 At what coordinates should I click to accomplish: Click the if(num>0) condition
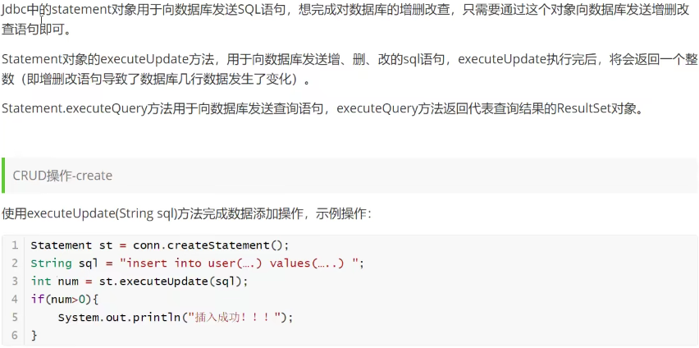pos(61,299)
